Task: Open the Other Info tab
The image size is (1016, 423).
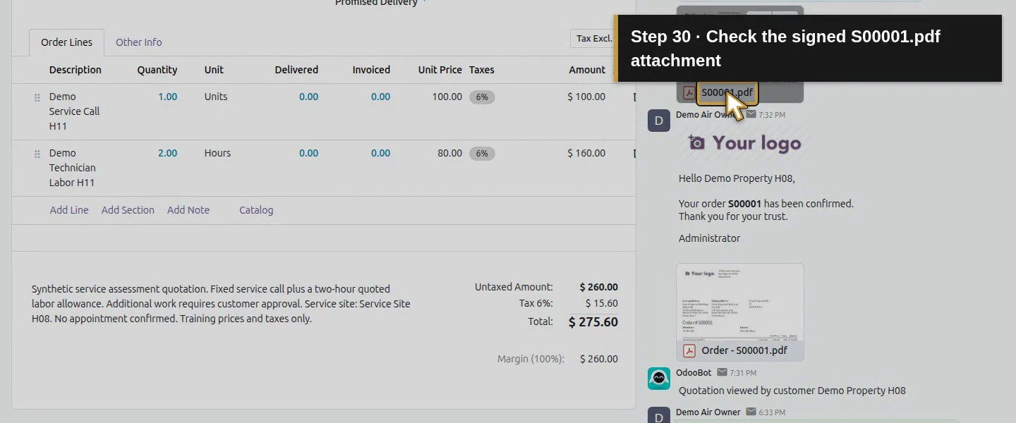Action: click(139, 42)
